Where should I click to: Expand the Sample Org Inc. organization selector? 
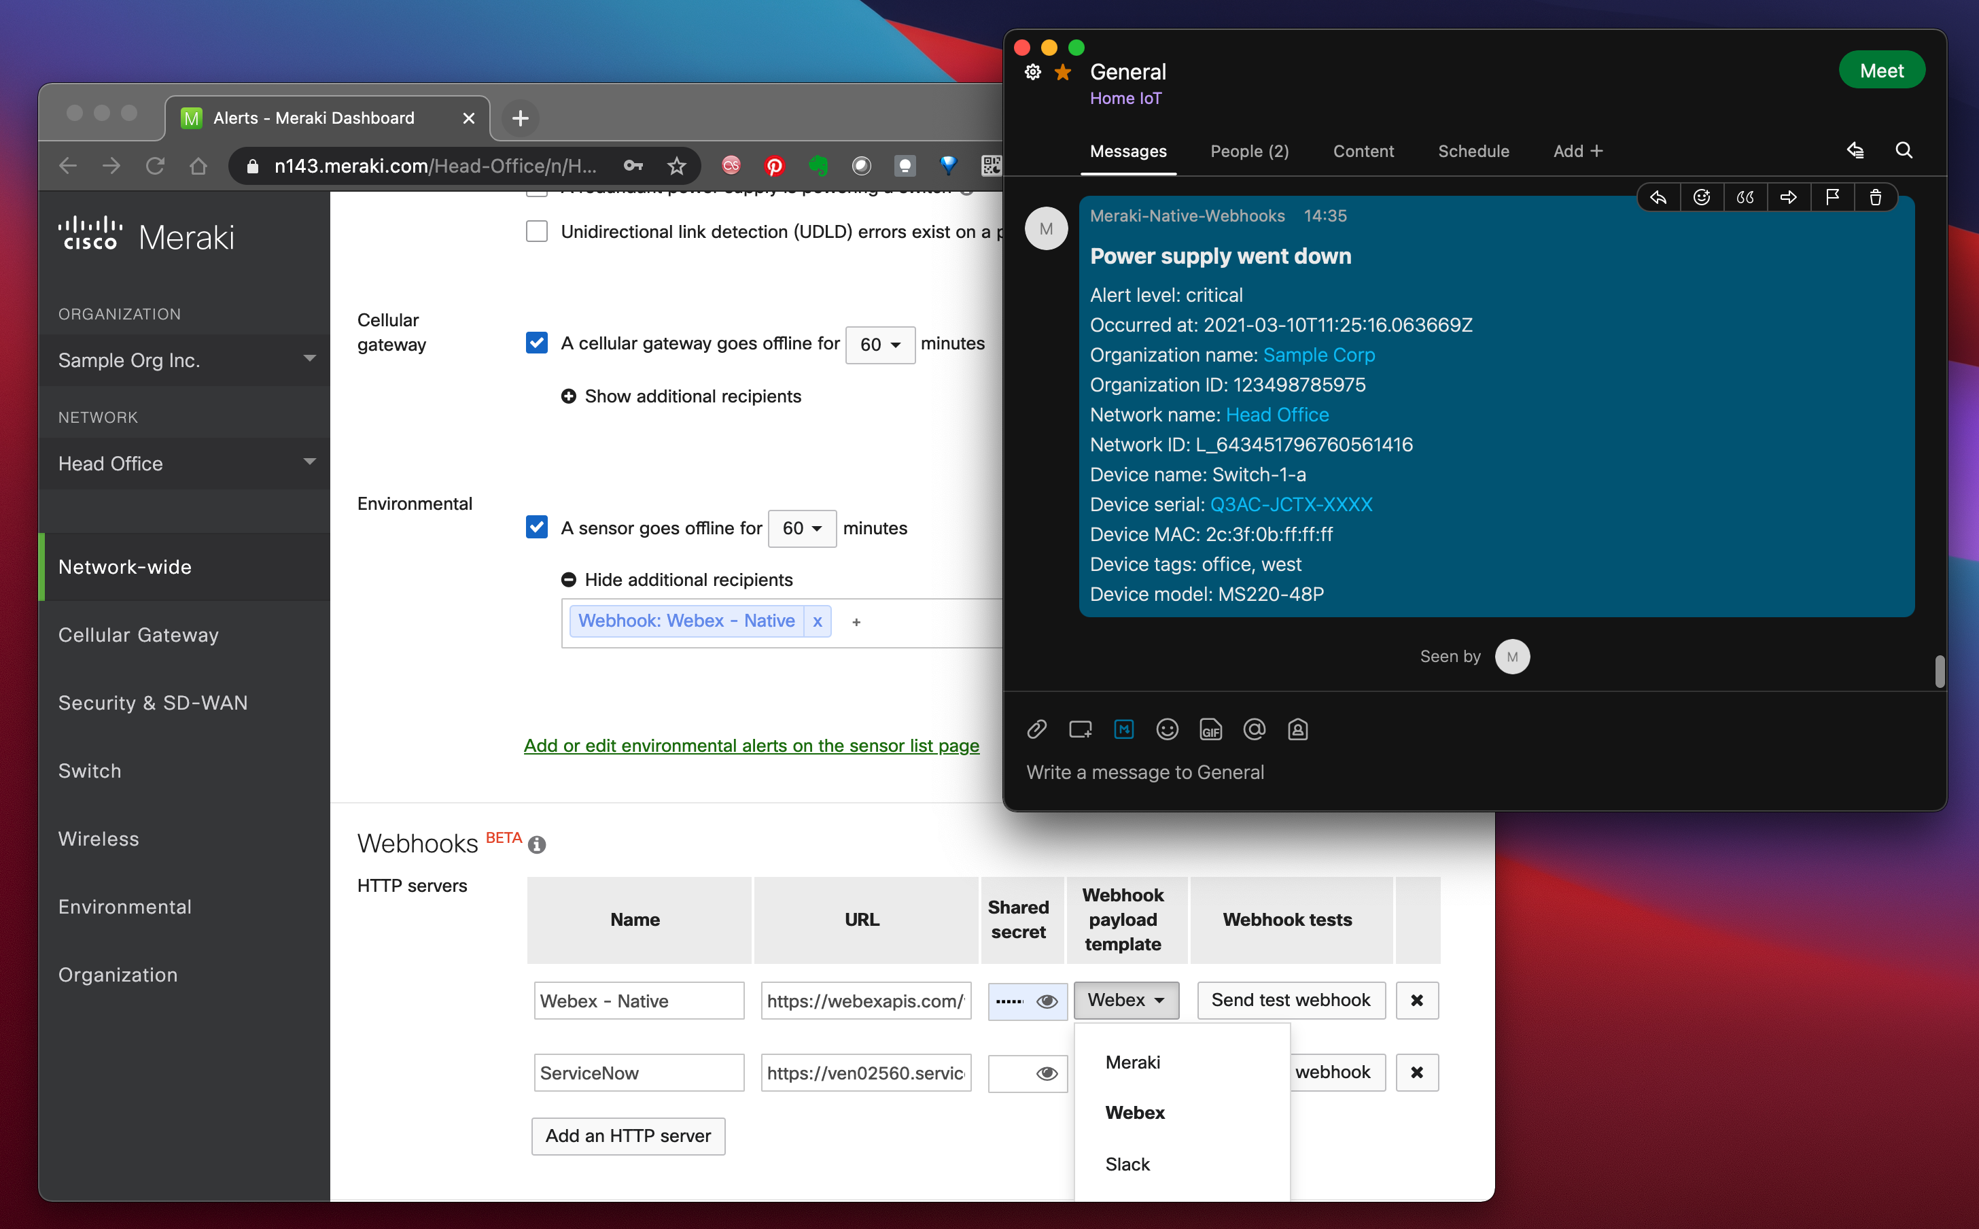click(184, 360)
